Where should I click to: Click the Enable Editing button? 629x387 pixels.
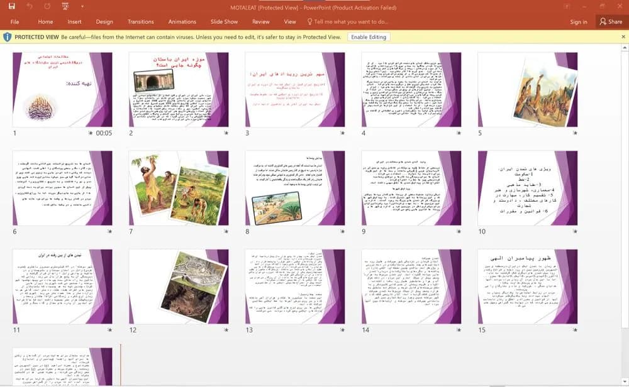pos(368,37)
